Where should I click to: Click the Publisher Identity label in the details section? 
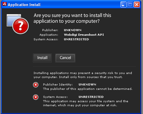pyautogui.click(x=58, y=84)
